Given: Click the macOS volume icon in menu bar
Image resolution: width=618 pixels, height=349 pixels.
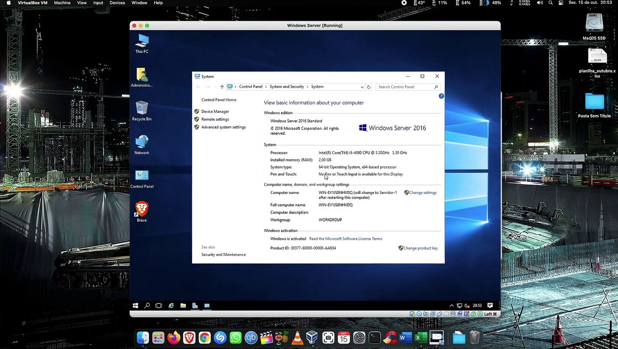Looking at the screenshot, I should click(540, 3).
